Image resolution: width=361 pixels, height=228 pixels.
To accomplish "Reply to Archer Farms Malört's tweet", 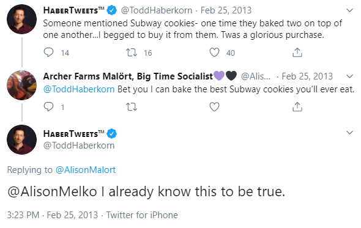I will (x=48, y=107).
